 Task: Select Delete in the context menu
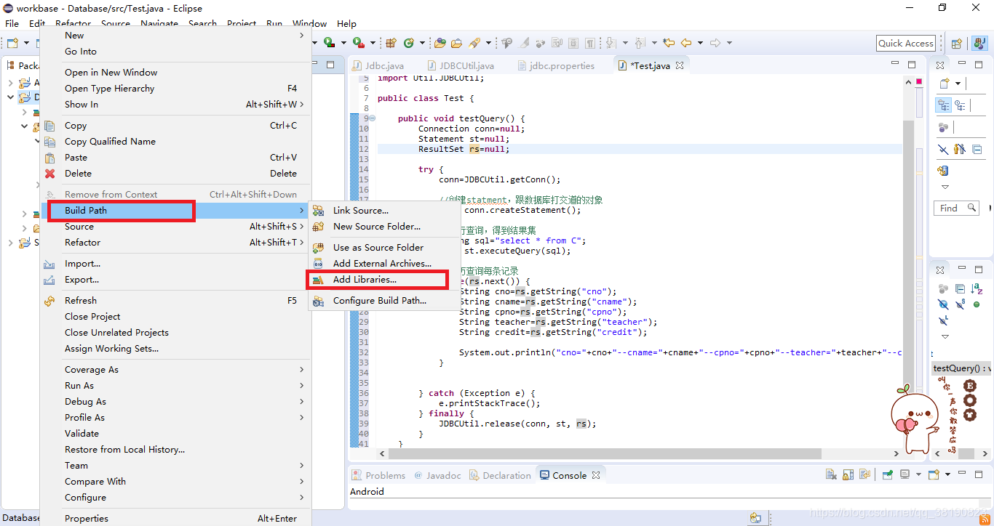tap(176, 174)
